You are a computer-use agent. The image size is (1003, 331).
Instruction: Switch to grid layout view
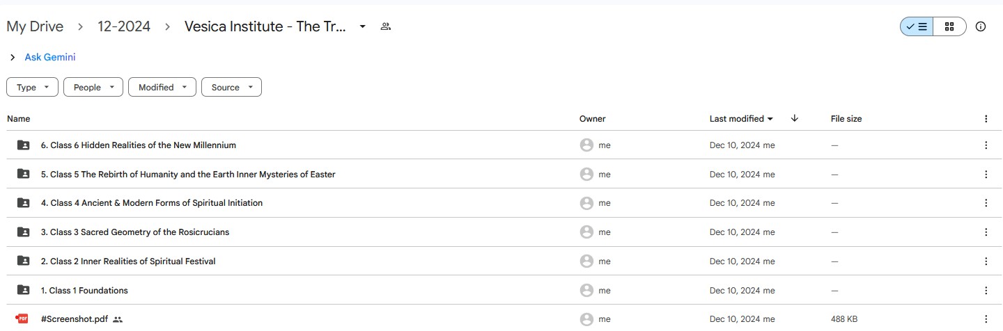pos(949,26)
